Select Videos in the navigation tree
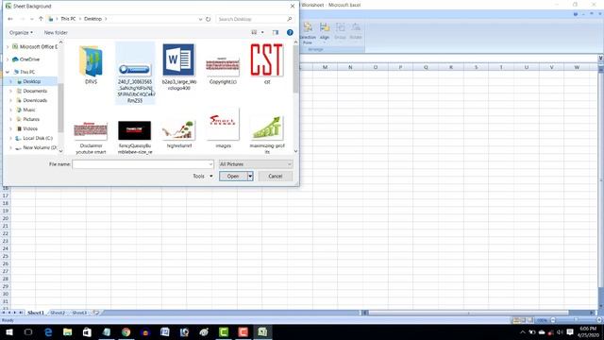The image size is (604, 340). coord(30,128)
